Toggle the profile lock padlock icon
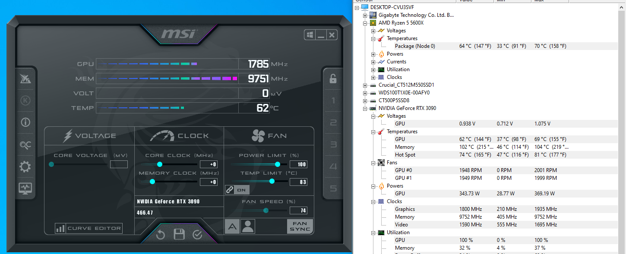 (x=333, y=79)
